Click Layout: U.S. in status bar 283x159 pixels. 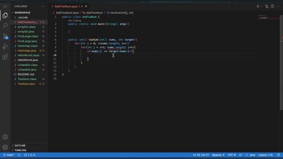tap(265, 155)
